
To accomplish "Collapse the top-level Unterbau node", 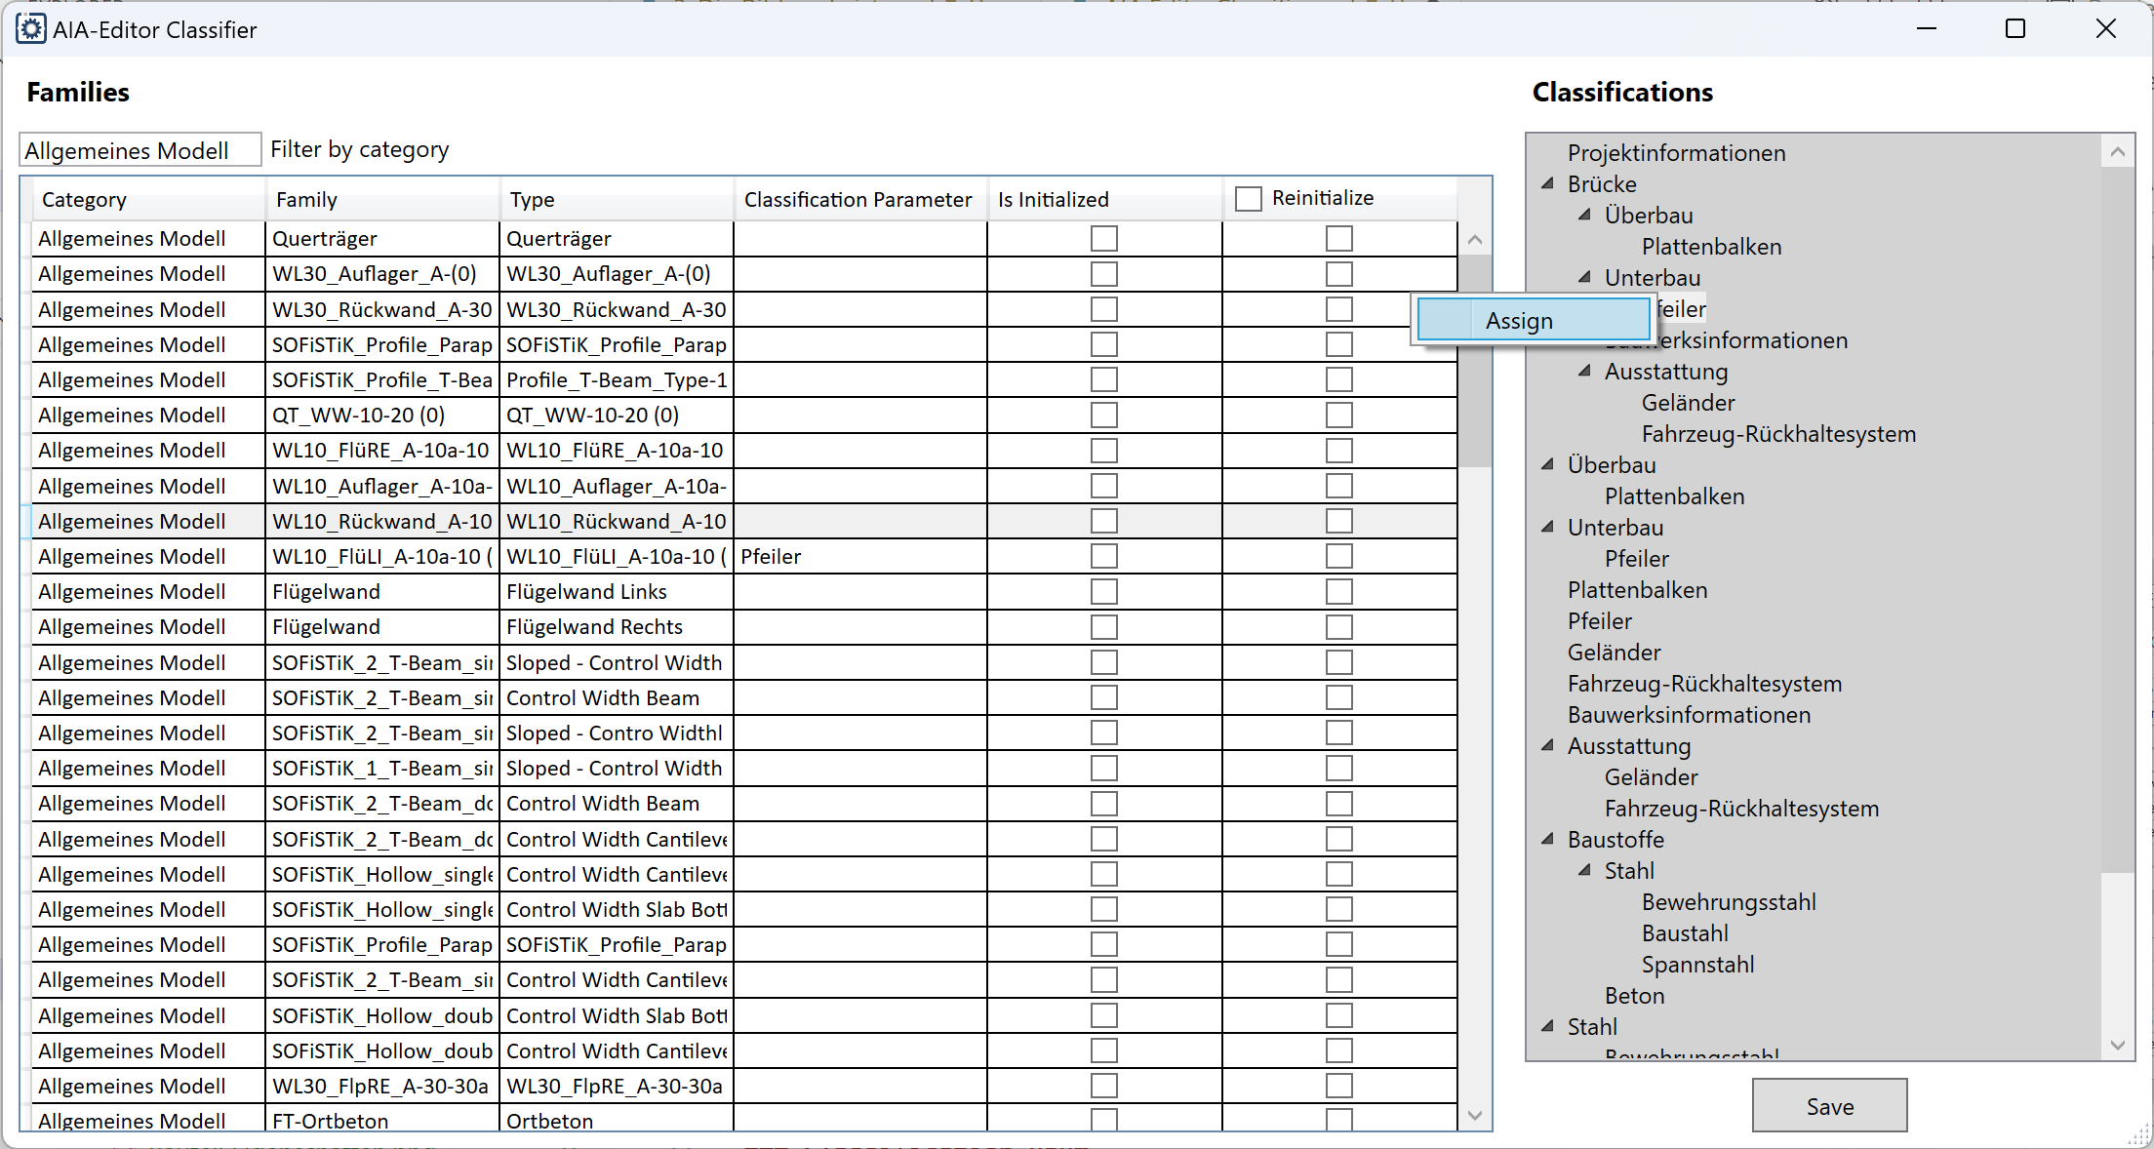I will pos(1547,527).
